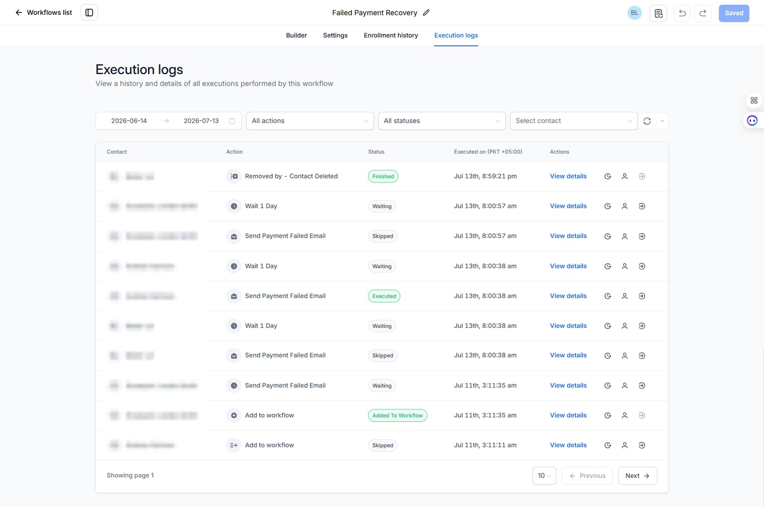Click the redo arrow icon
This screenshot has width=764, height=507.
(703, 13)
